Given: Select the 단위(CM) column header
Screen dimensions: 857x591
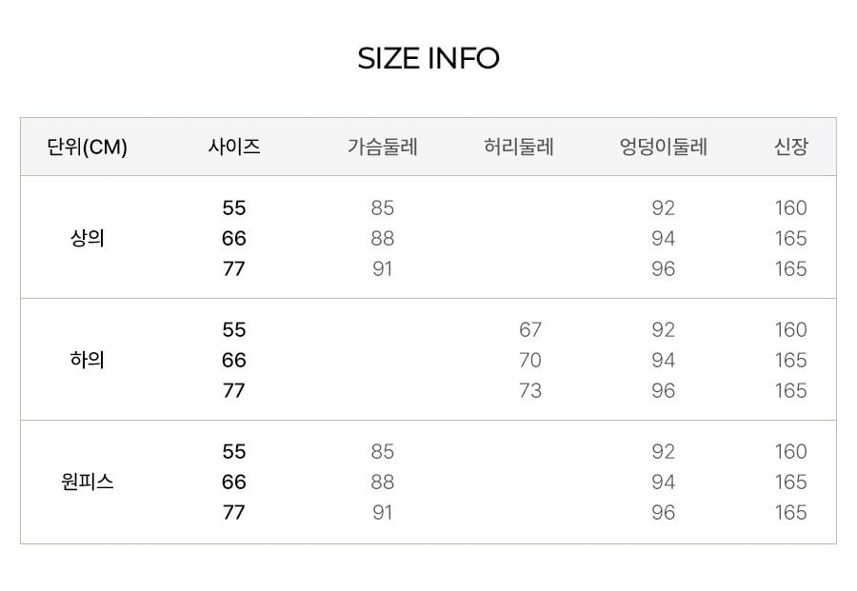Looking at the screenshot, I should pos(87,147).
